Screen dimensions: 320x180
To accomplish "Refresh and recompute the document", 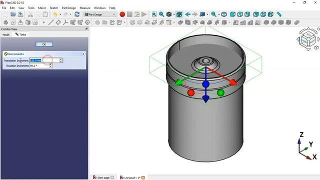I will tap(77, 14).
